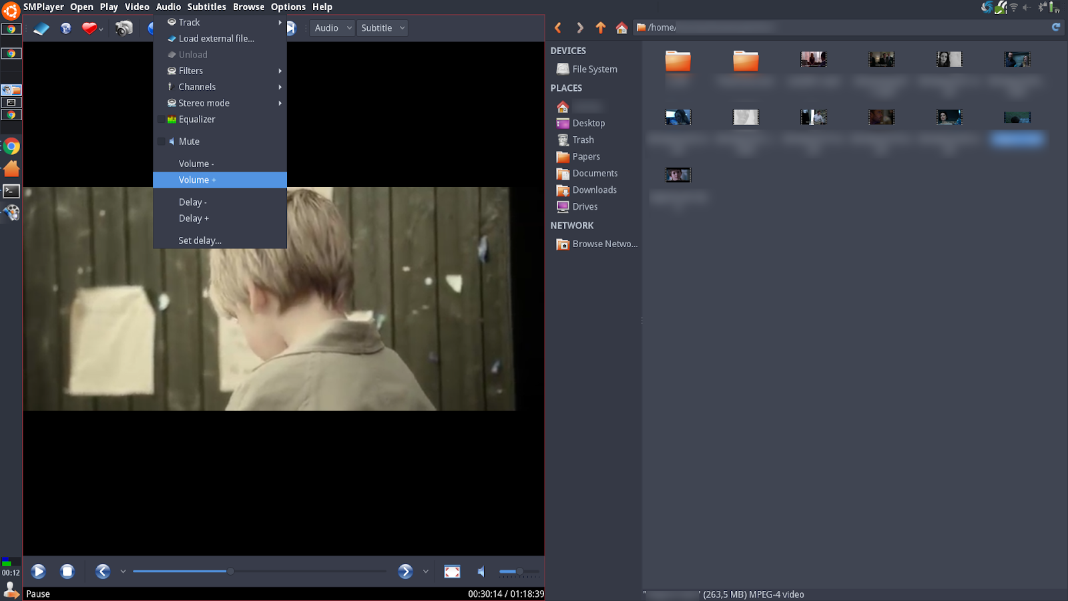Click the seek progress bar handle
Viewport: 1068px width, 601px height.
point(230,571)
